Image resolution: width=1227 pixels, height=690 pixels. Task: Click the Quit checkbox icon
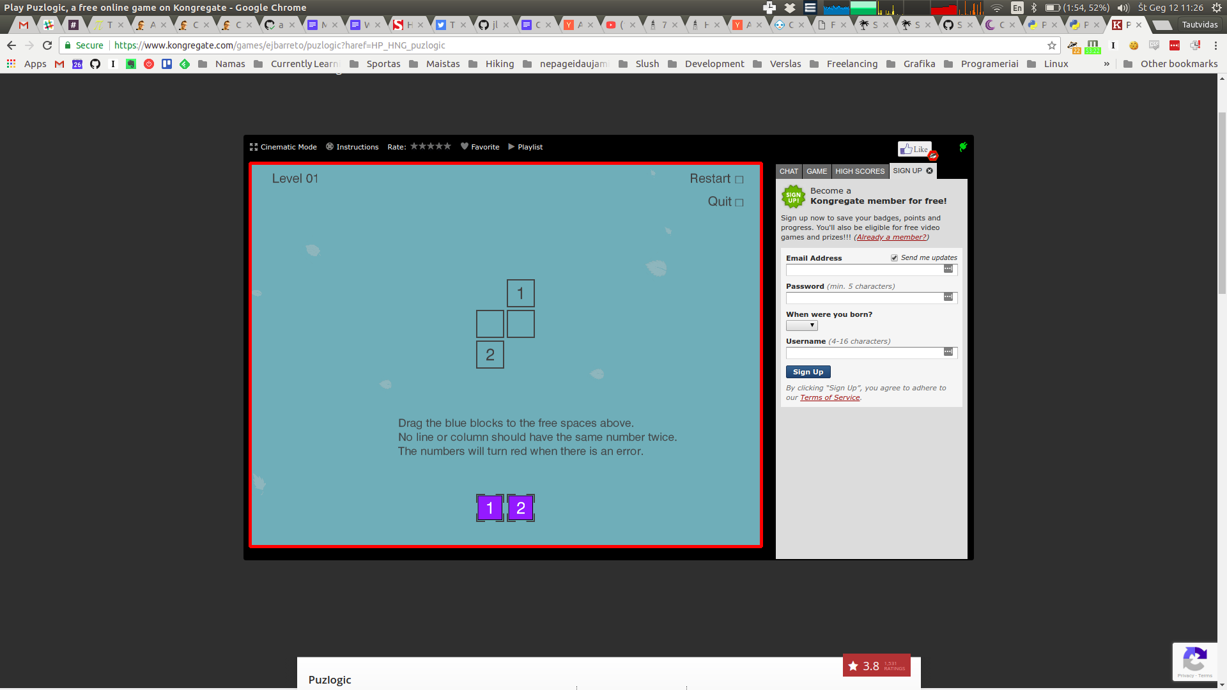(x=739, y=202)
